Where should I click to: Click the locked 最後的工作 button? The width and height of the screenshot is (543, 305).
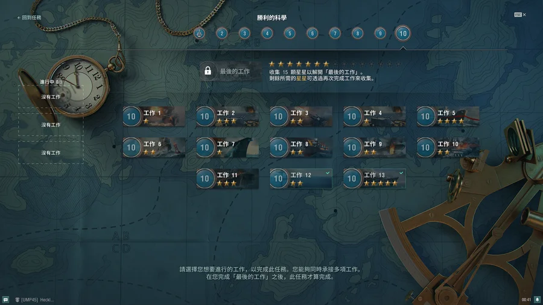(230, 71)
